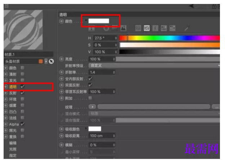225x160 pixels.
Task: Click the animation dot beside 亮度
Action: [x=61, y=59]
